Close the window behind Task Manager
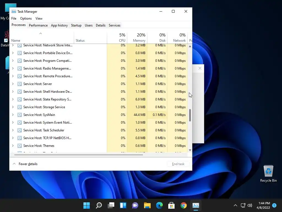The width and height of the screenshot is (282, 212). point(200,68)
